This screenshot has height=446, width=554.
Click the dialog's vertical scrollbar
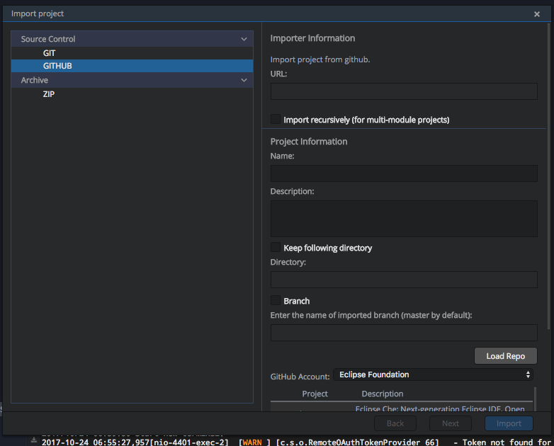(x=549, y=176)
